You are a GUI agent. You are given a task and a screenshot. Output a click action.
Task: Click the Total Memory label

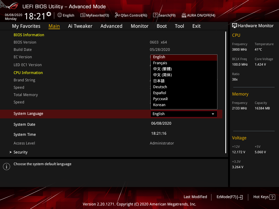26,95
